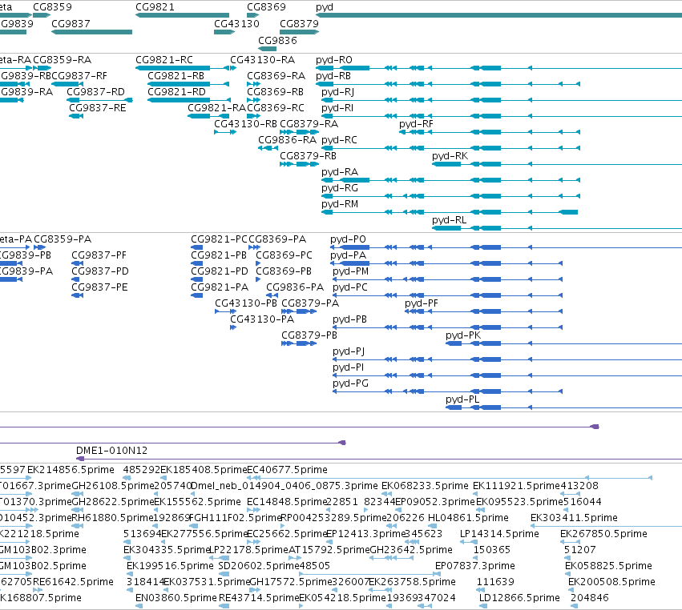This screenshot has width=682, height=610.
Task: Open the CG8369 gene label
Action: 266,7
